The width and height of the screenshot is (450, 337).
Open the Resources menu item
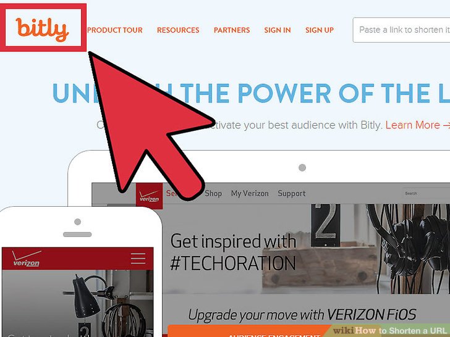pos(178,30)
